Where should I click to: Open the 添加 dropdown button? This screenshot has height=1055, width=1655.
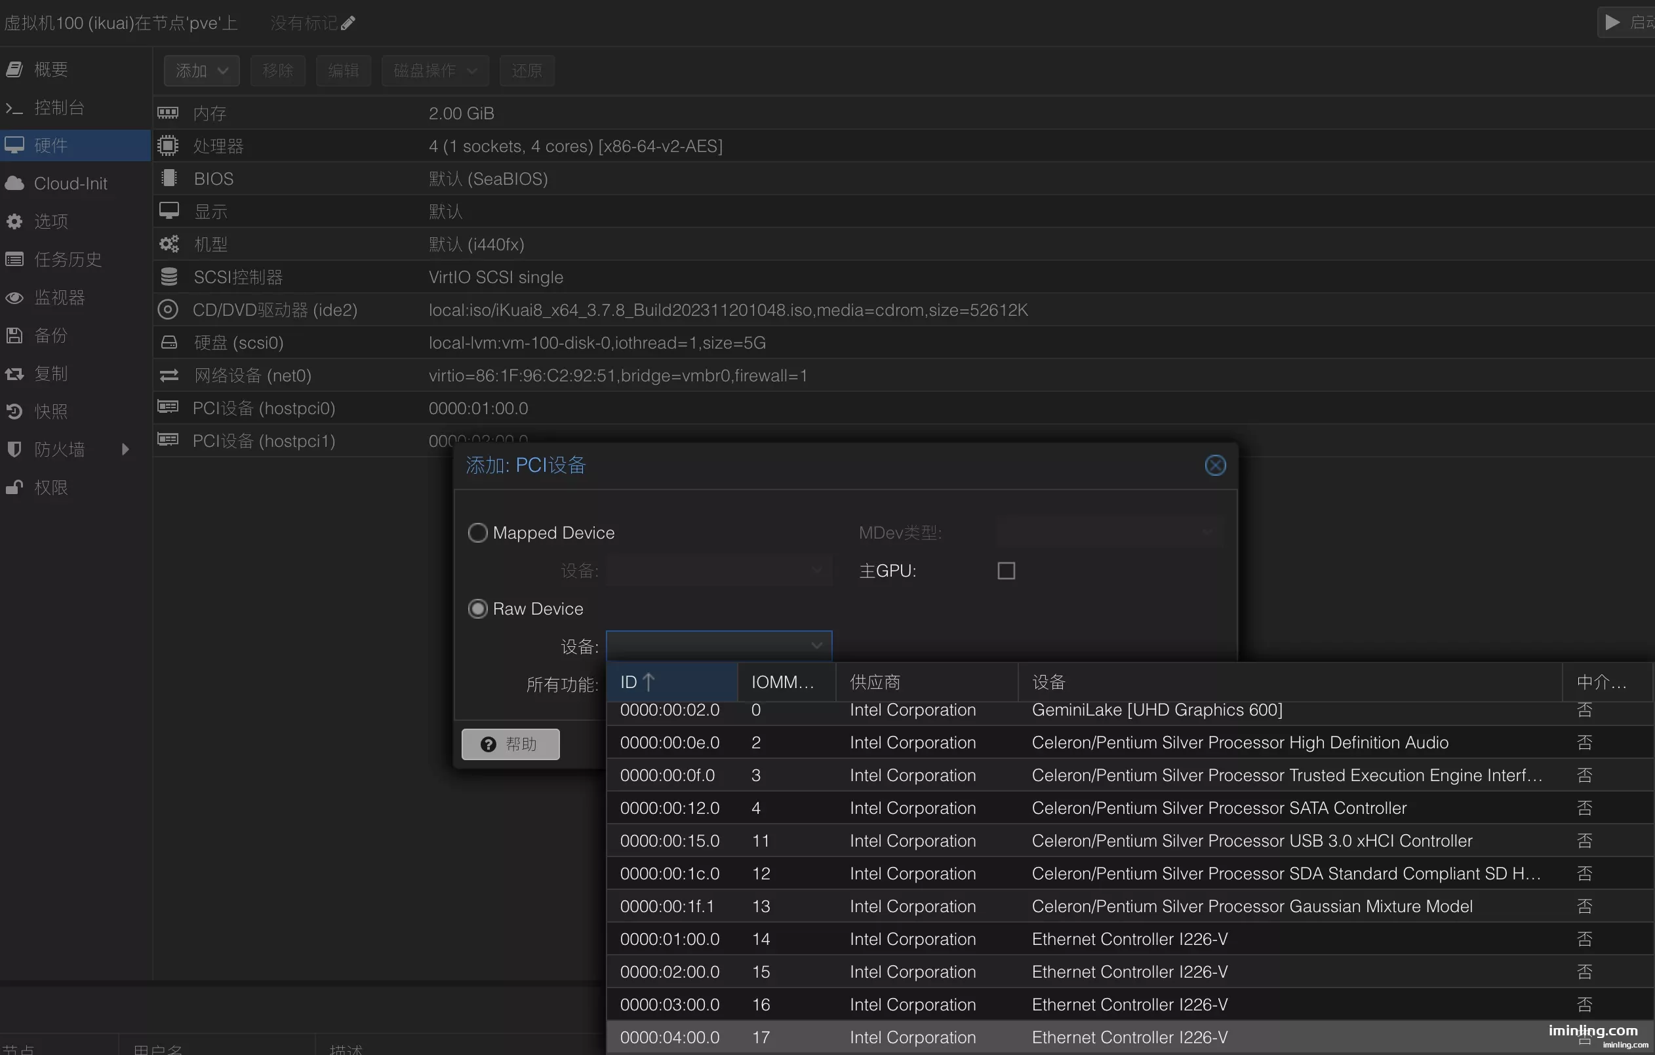click(x=201, y=71)
